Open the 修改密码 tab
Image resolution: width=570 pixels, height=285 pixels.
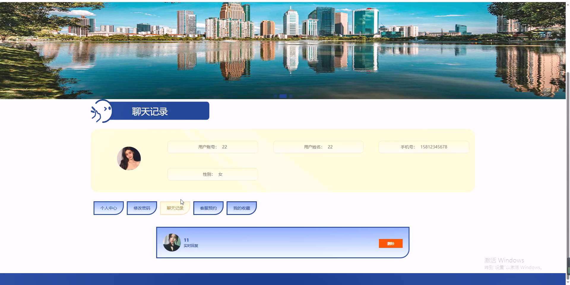(142, 208)
